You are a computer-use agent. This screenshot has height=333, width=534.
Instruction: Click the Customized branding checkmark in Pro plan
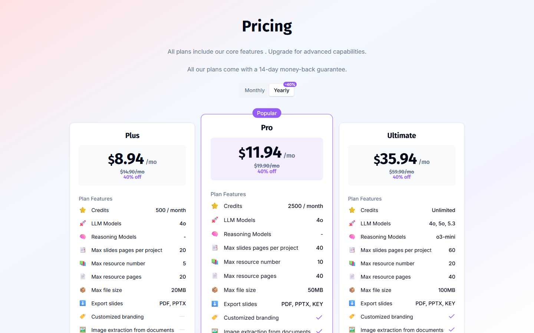[x=319, y=317]
